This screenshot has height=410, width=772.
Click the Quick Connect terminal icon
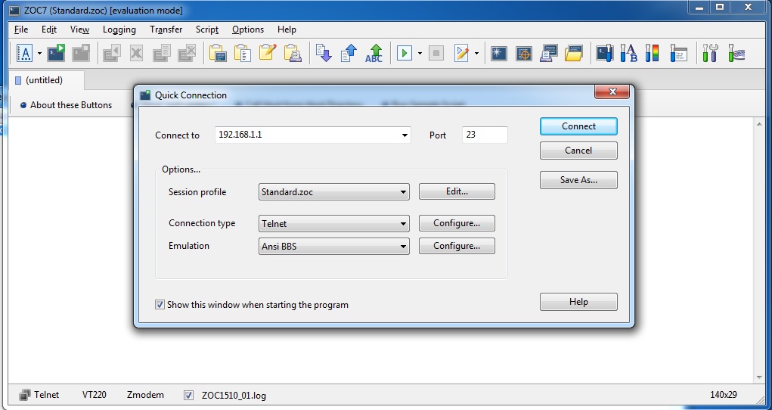click(56, 53)
